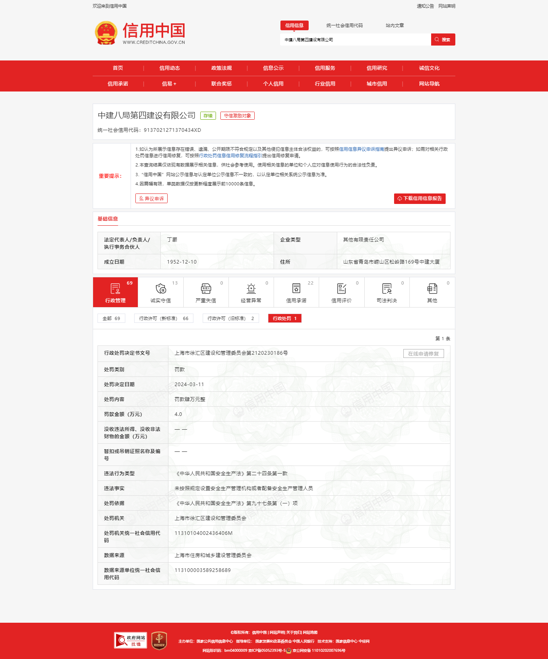Filter by 行政许可（旧标准）2
548x659 pixels.
pos(231,318)
